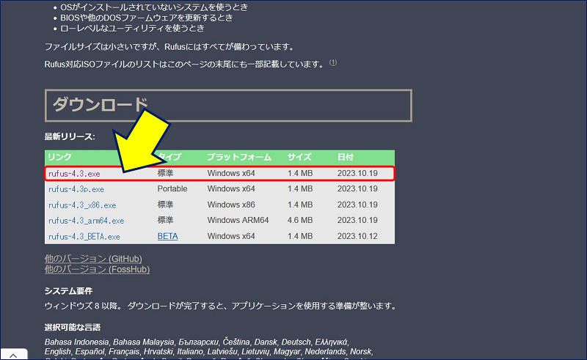
Task: Open the rufus-4.3_x86.exe download link
Action: [x=82, y=205]
